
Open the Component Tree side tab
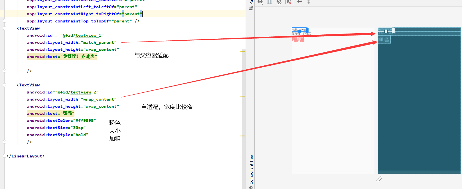pyautogui.click(x=251, y=169)
